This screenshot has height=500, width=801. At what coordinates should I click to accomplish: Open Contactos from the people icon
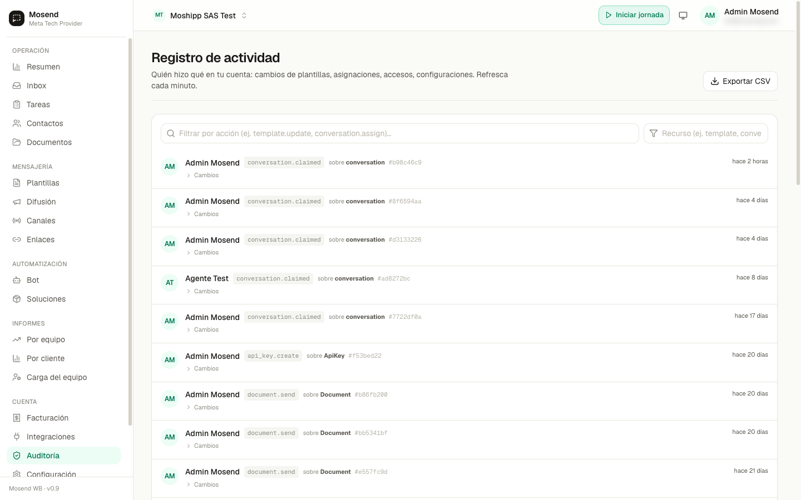[17, 123]
